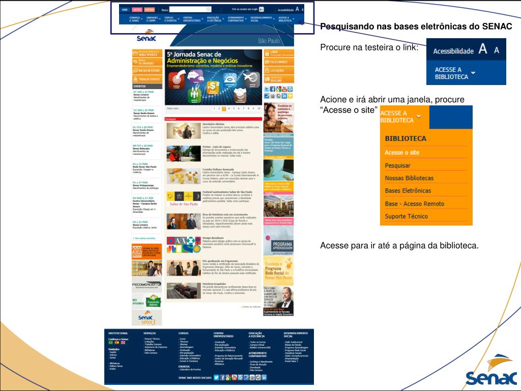The height and width of the screenshot is (391, 521).
Task: Select the Spanish flag in the footer
Action: point(117,343)
